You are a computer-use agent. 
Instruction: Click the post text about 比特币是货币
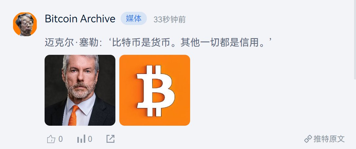coord(158,43)
